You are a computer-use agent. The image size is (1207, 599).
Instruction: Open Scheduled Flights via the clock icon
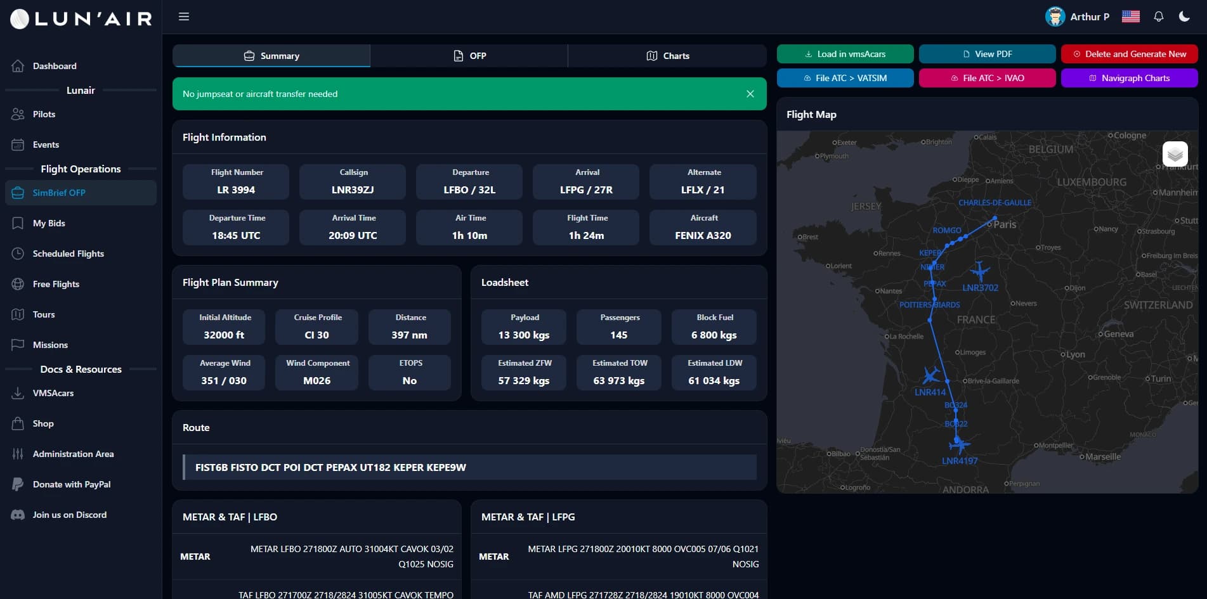tap(17, 254)
